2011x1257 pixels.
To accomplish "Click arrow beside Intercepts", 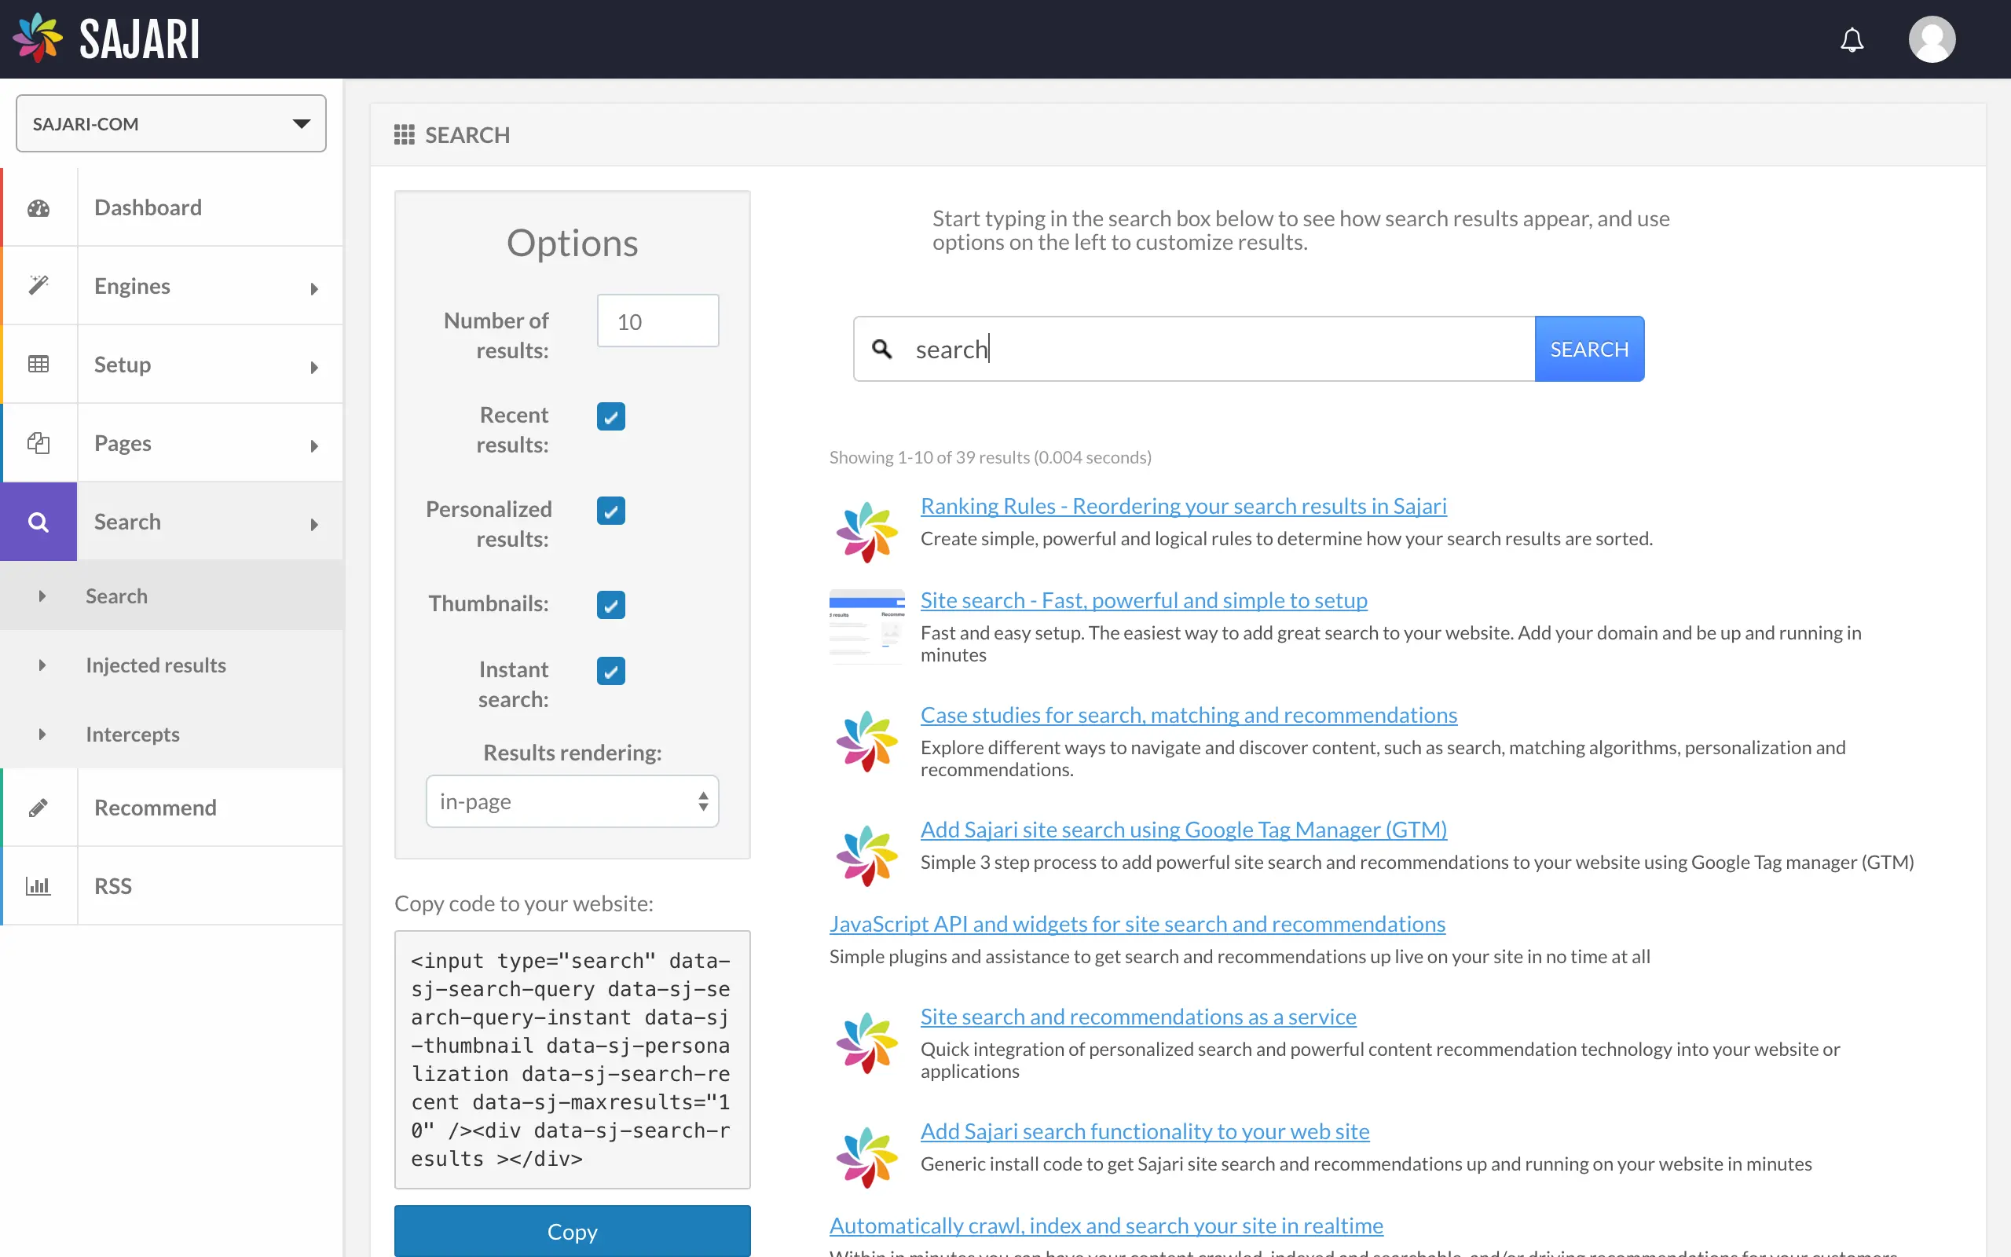I will [x=42, y=734].
